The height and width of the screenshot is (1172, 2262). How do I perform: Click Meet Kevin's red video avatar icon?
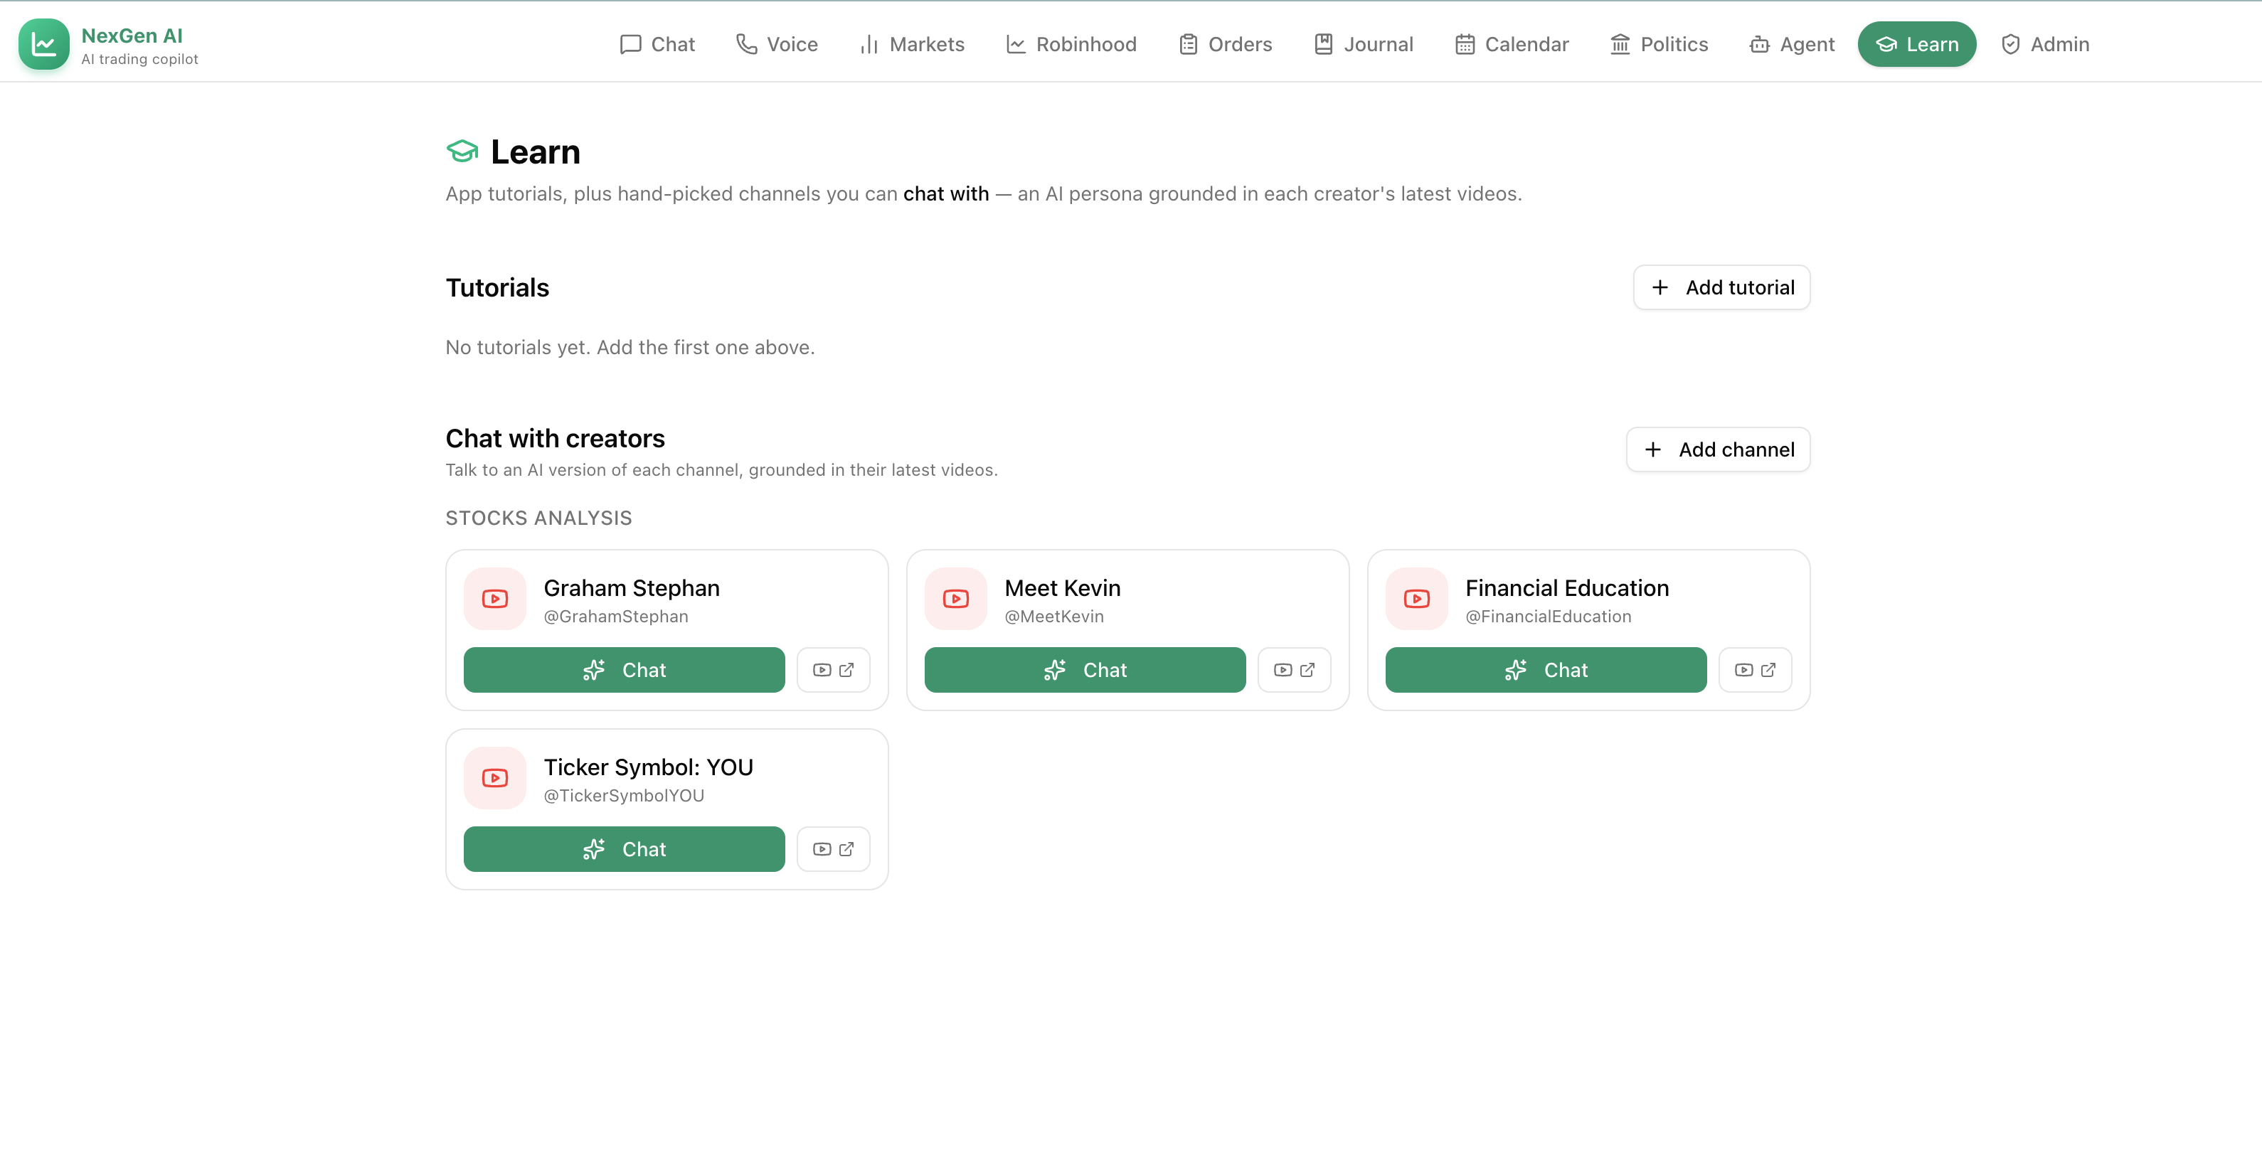956,599
